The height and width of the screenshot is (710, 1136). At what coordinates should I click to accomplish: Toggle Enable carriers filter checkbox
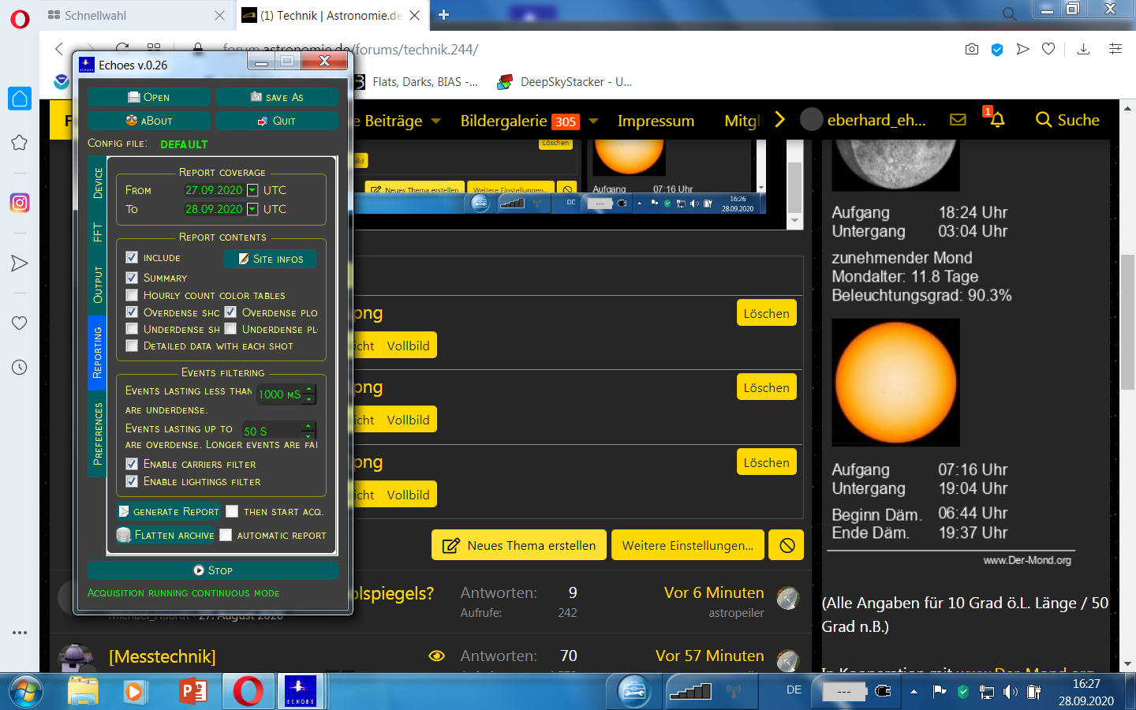(x=132, y=464)
